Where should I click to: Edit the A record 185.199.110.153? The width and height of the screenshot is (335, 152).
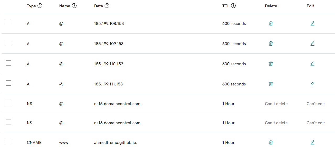pos(312,64)
